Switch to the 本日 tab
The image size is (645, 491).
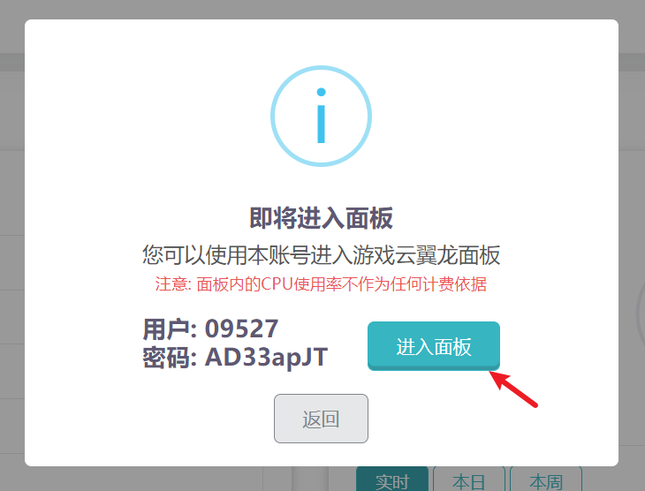click(x=469, y=480)
